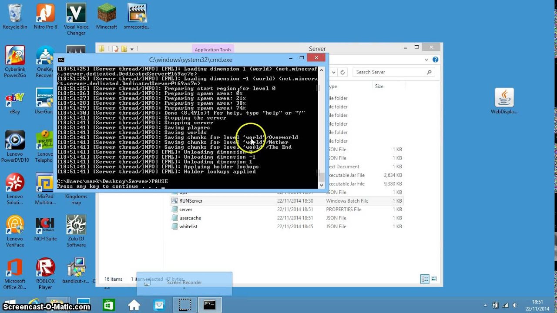Image resolution: width=557 pixels, height=313 pixels.
Task: Show hidden system tray icons
Action: (x=486, y=305)
